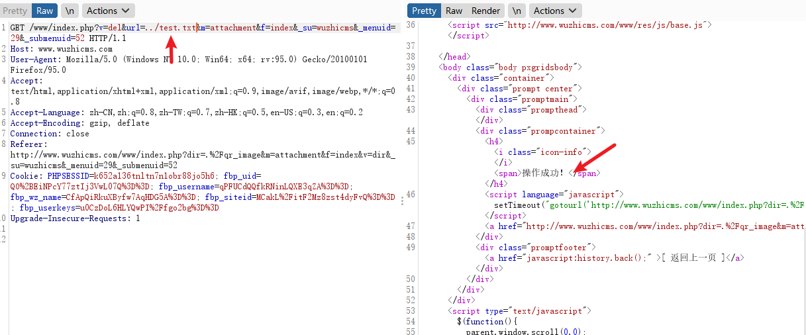Click the Connection: close header
This screenshot has height=335, width=806.
click(x=50, y=134)
